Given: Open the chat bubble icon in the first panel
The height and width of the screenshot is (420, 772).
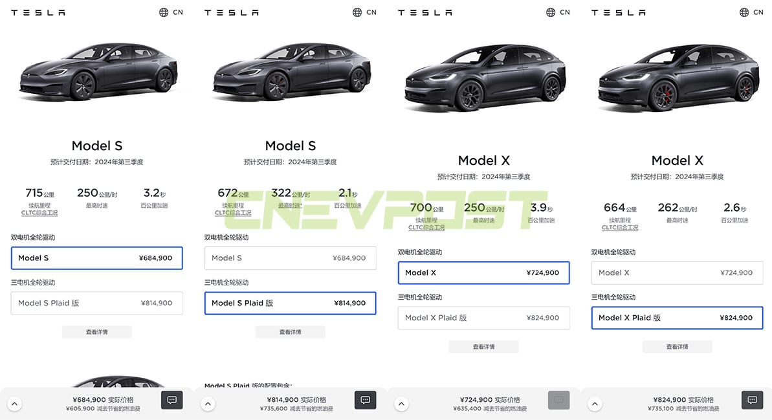Looking at the screenshot, I should 171,400.
